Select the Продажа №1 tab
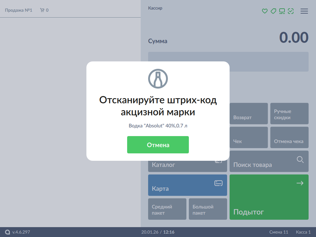The width and height of the screenshot is (316, 237). [x=19, y=10]
